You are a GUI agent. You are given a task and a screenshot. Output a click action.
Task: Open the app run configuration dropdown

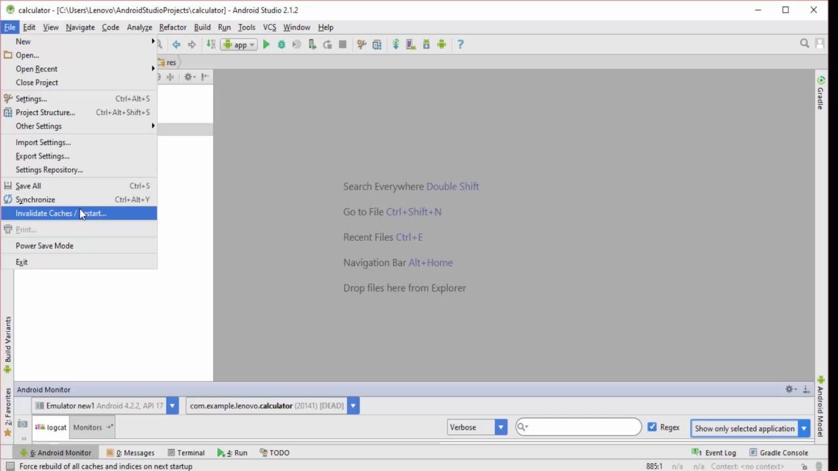coord(239,44)
